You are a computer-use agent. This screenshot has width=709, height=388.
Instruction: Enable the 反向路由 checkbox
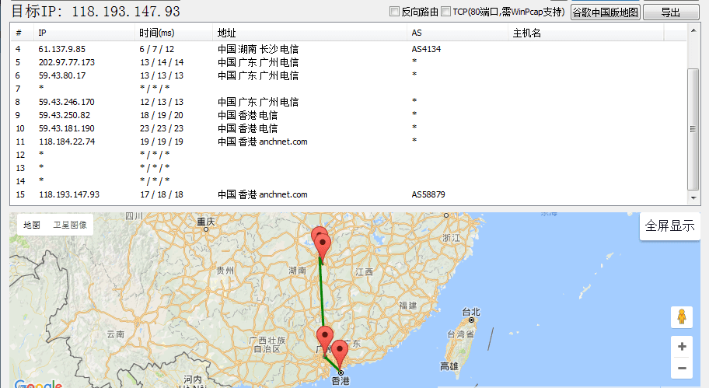(395, 12)
